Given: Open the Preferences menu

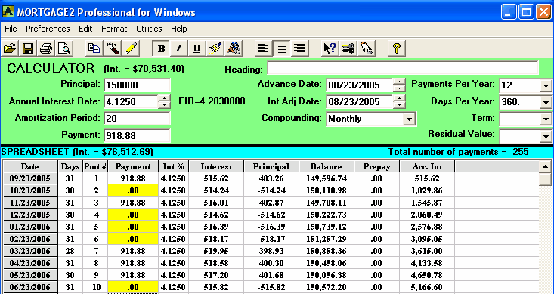Looking at the screenshot, I should [48, 29].
